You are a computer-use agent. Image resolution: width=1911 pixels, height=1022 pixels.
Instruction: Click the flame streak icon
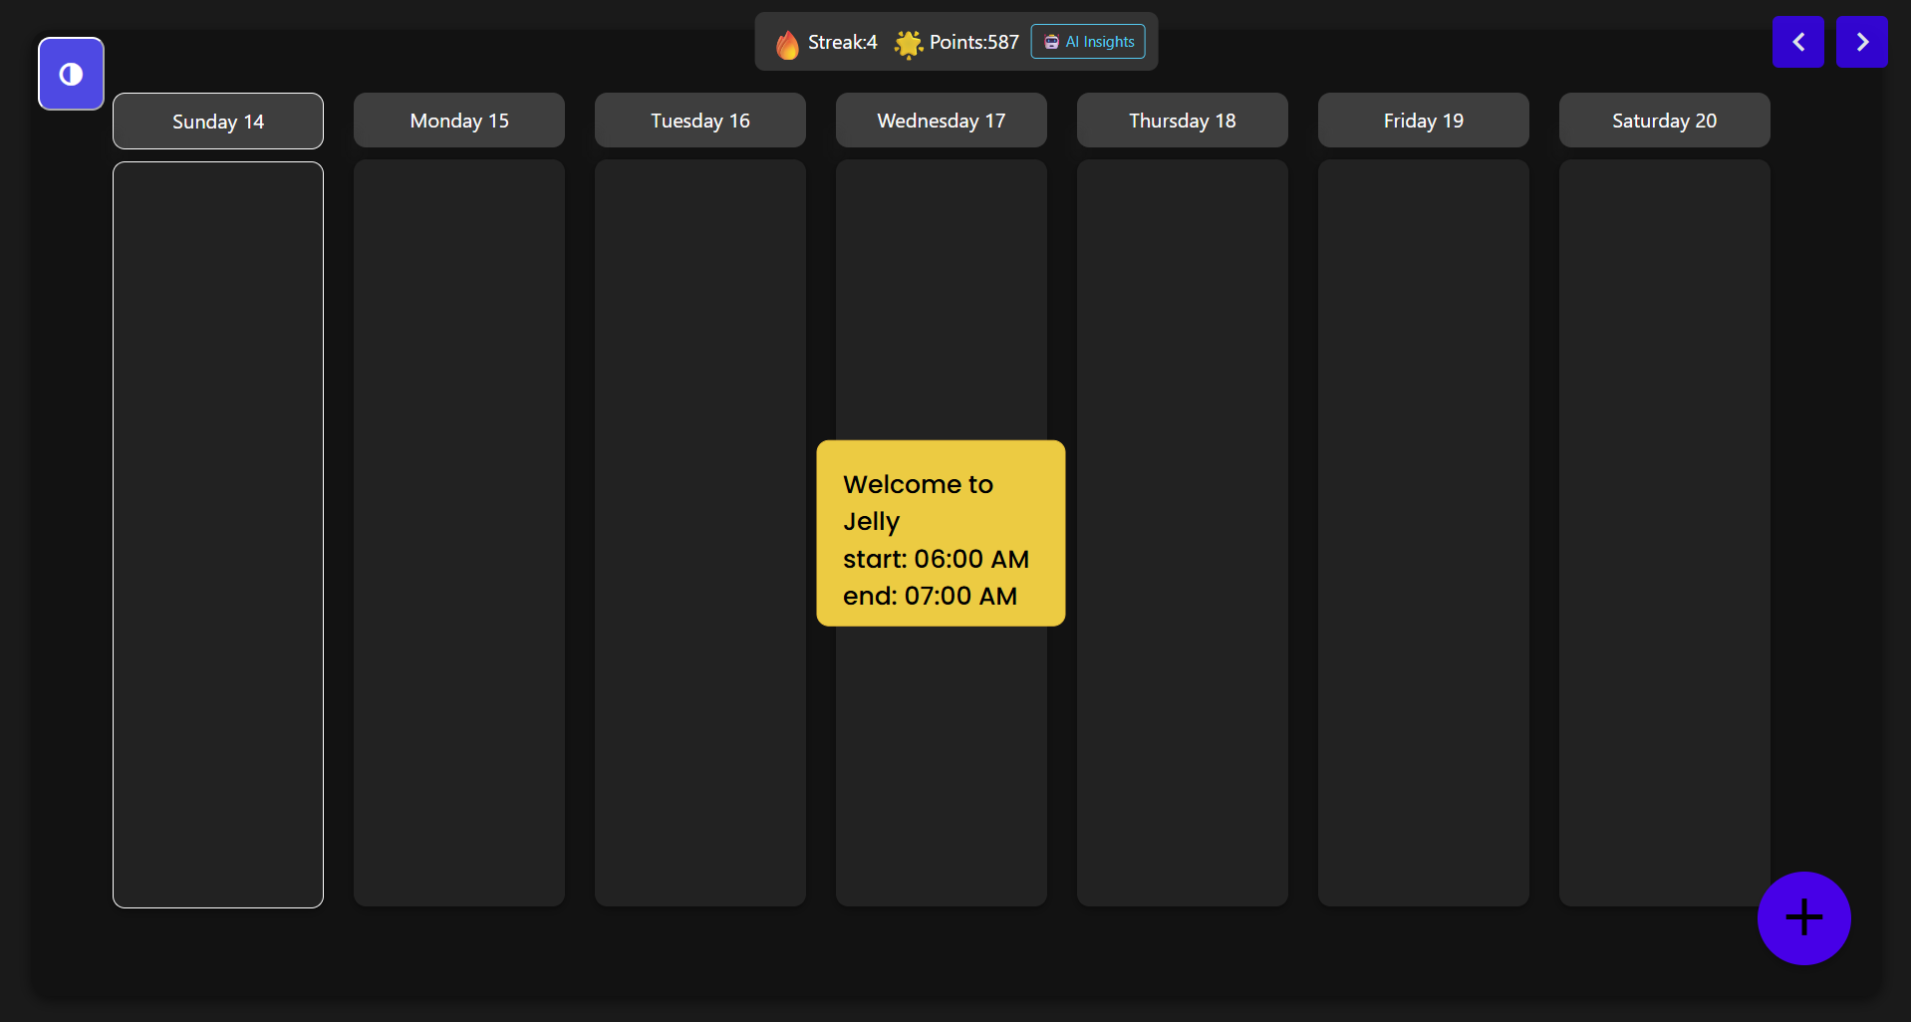coord(787,44)
